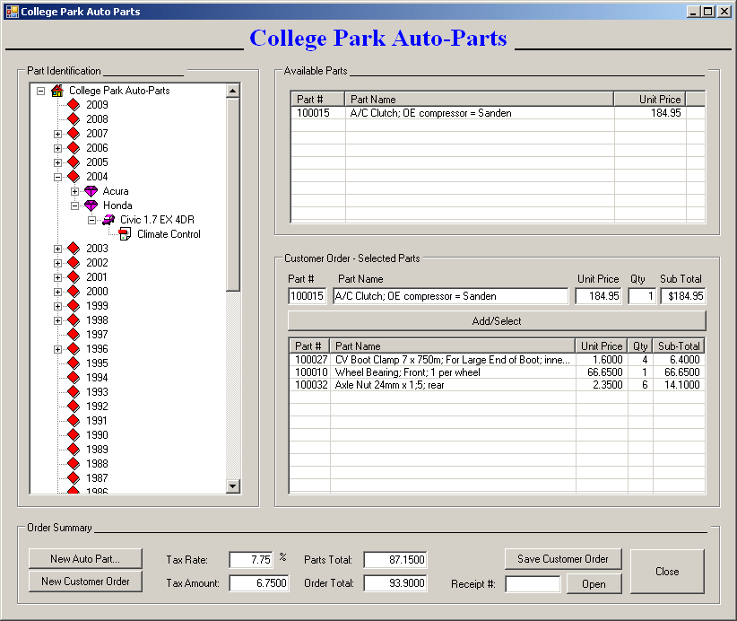The height and width of the screenshot is (621, 737).
Task: Click the red diamond icon beside 2008
Action: coord(74,119)
